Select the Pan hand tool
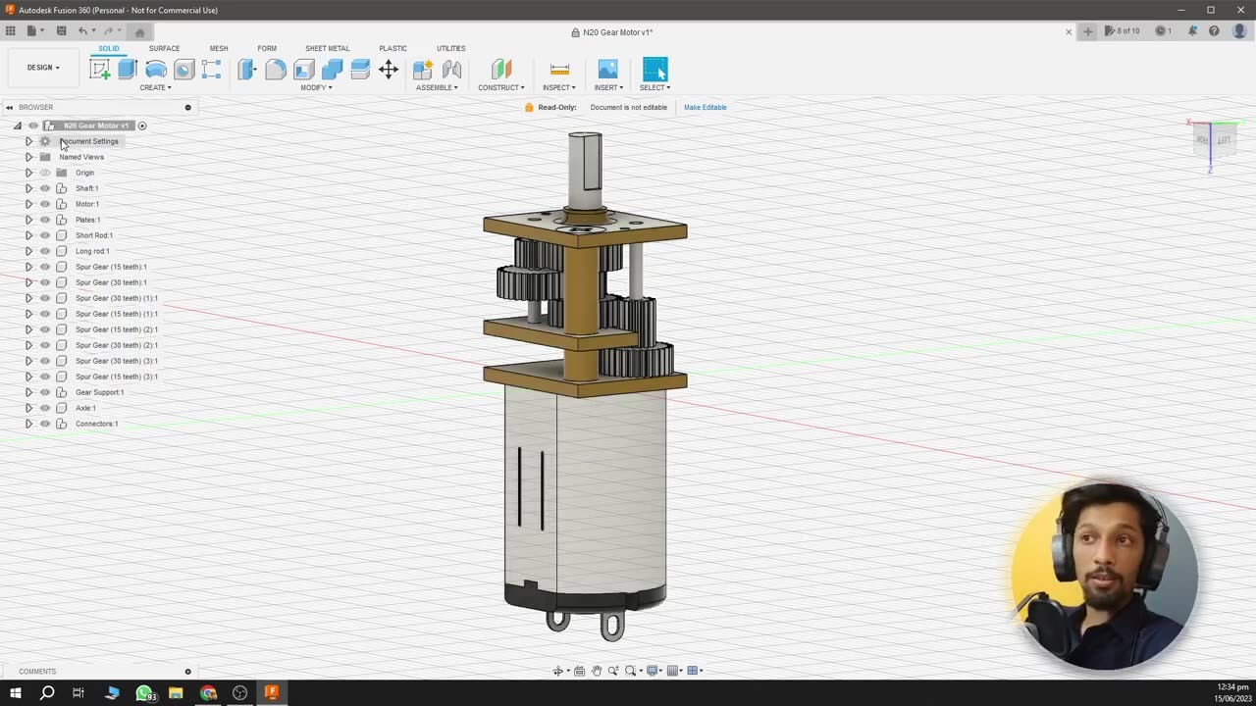Screen dimensions: 1256x706 point(596,671)
